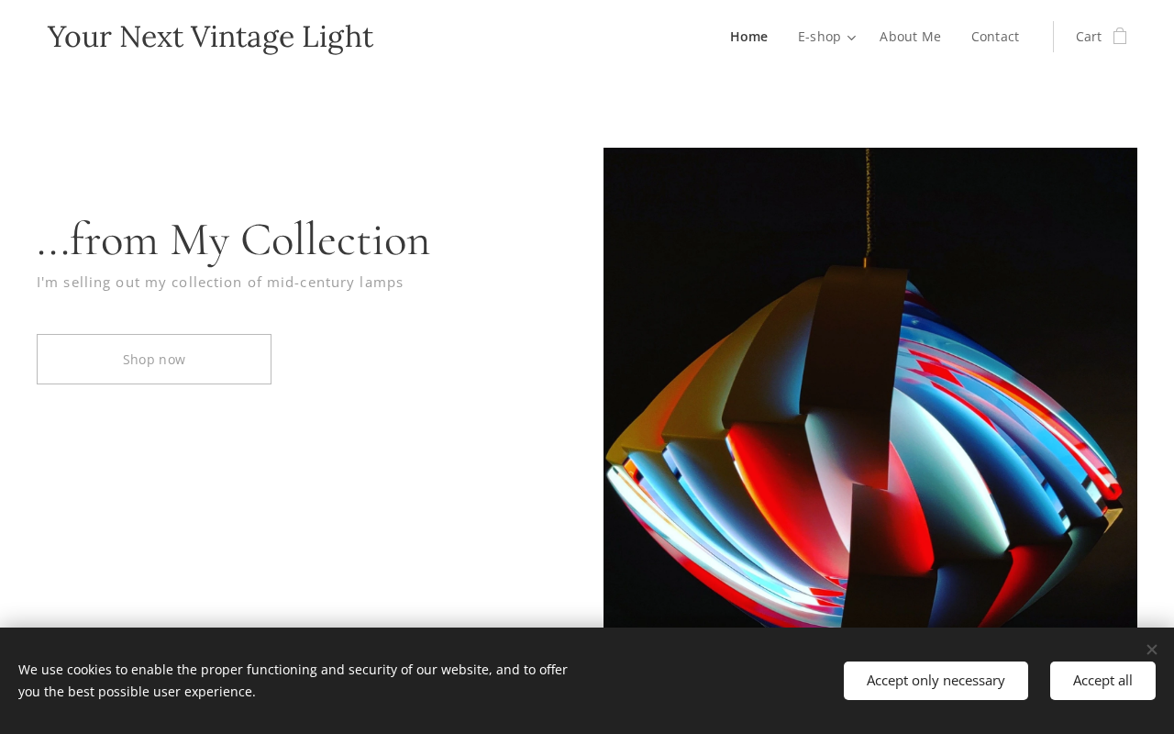The width and height of the screenshot is (1174, 734).
Task: Open the Your Next Vintage Light site title
Action: tap(210, 37)
